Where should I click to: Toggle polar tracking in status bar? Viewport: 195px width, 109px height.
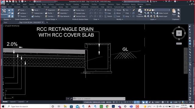(125, 102)
